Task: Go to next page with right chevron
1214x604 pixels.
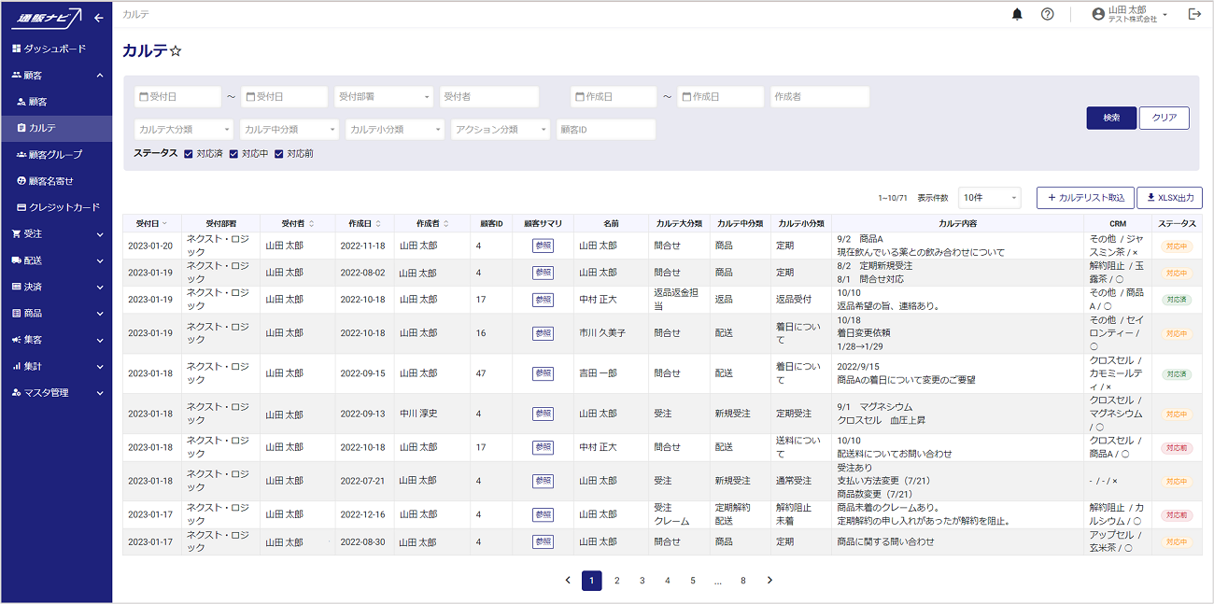Action: coord(769,581)
